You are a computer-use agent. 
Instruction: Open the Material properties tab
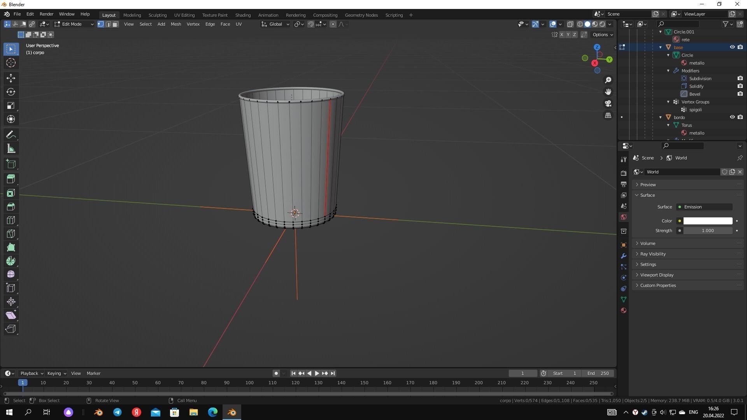coord(624,310)
